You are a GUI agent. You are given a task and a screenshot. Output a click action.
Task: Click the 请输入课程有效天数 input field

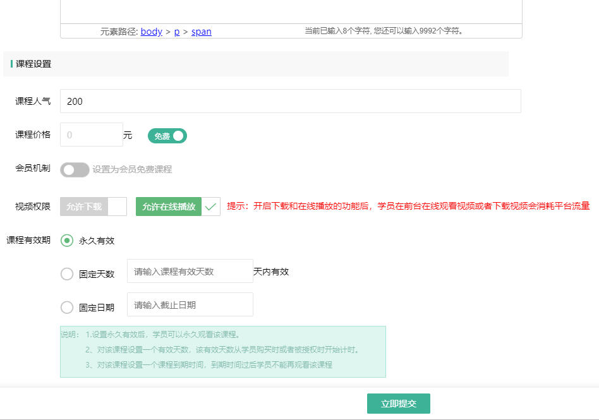point(190,271)
